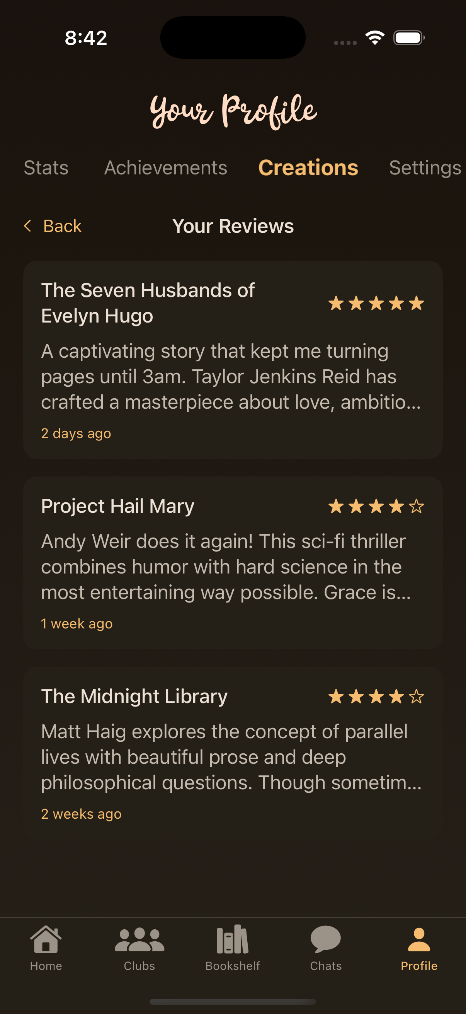The image size is (466, 1014).
Task: Tap Project Hail Mary's empty fifth star
Action: pyautogui.click(x=417, y=506)
